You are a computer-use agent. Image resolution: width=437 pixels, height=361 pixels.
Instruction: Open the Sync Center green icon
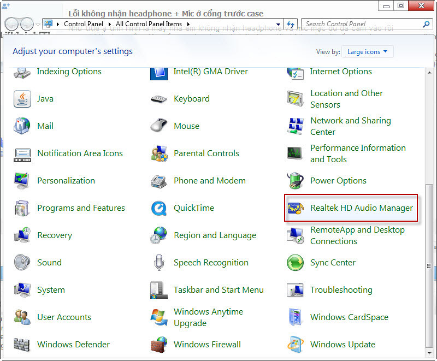[296, 262]
